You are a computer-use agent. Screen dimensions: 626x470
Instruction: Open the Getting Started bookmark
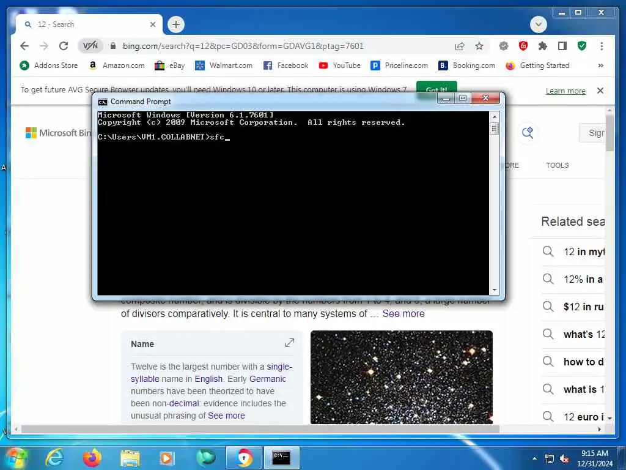click(537, 65)
